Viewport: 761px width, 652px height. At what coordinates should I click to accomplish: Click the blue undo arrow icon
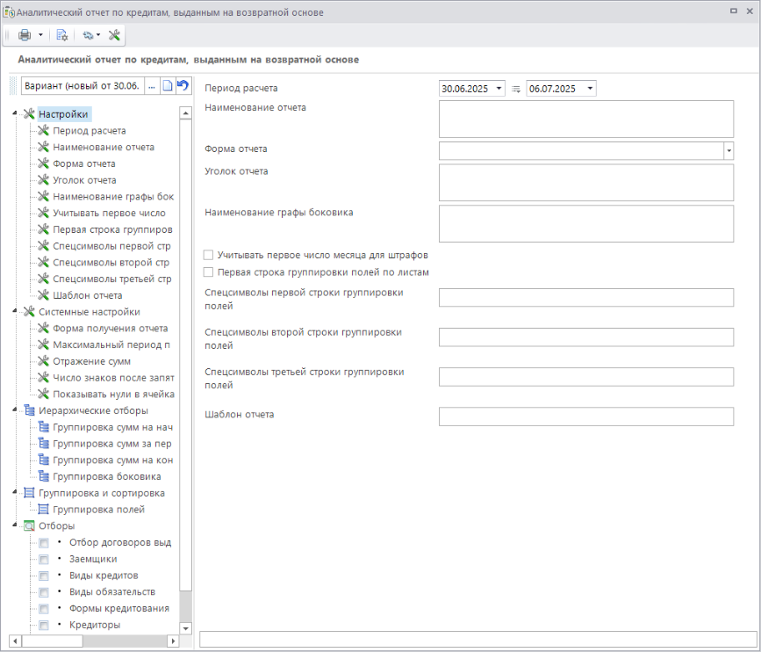[x=183, y=85]
